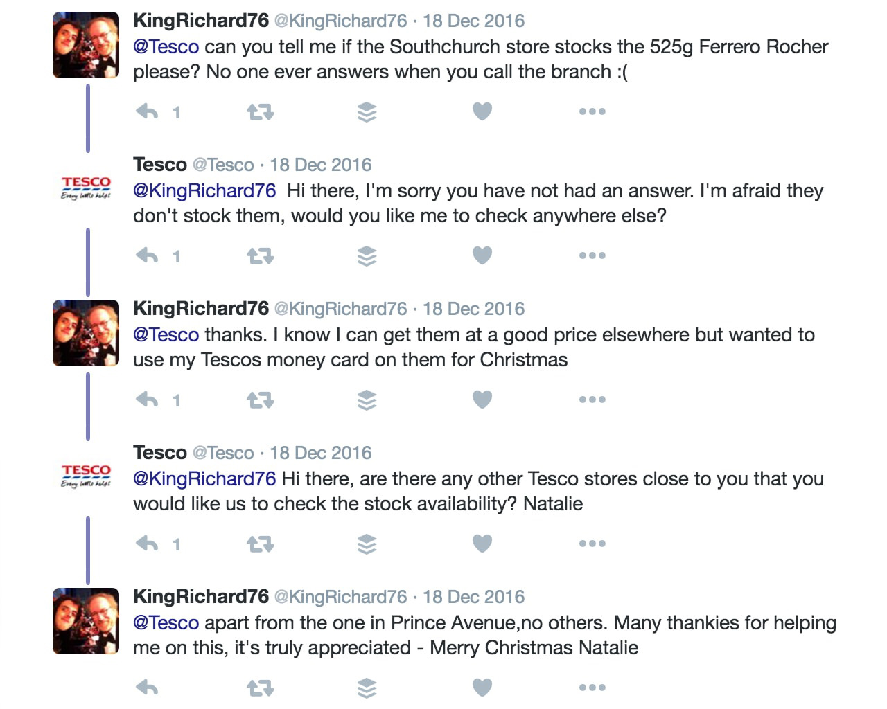
Task: Retweet the Ferrero Rocher question tweet
Action: [261, 111]
